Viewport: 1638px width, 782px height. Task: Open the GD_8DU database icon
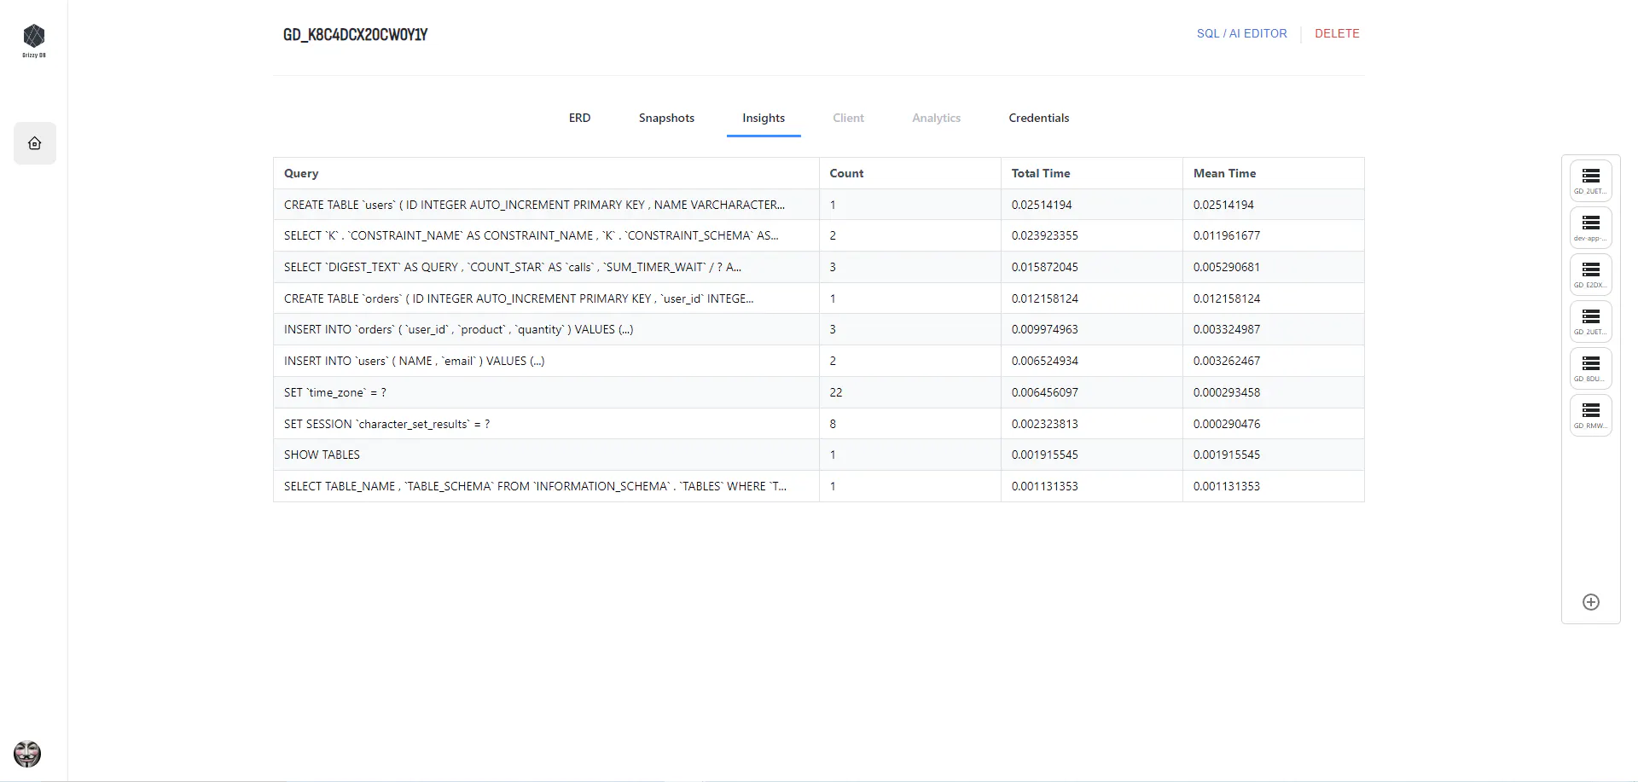[1591, 368]
